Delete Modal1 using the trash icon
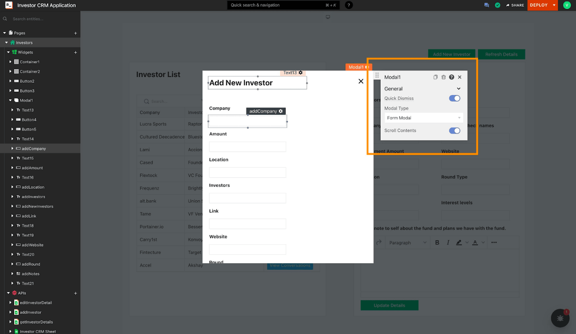This screenshot has width=576, height=334. [444, 77]
